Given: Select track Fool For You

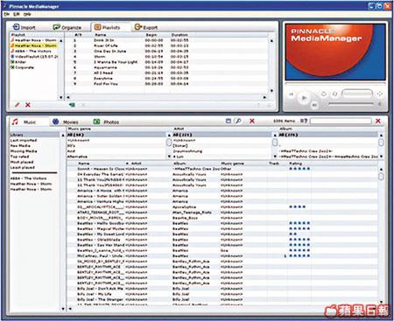Looking at the screenshot, I should 106,84.
